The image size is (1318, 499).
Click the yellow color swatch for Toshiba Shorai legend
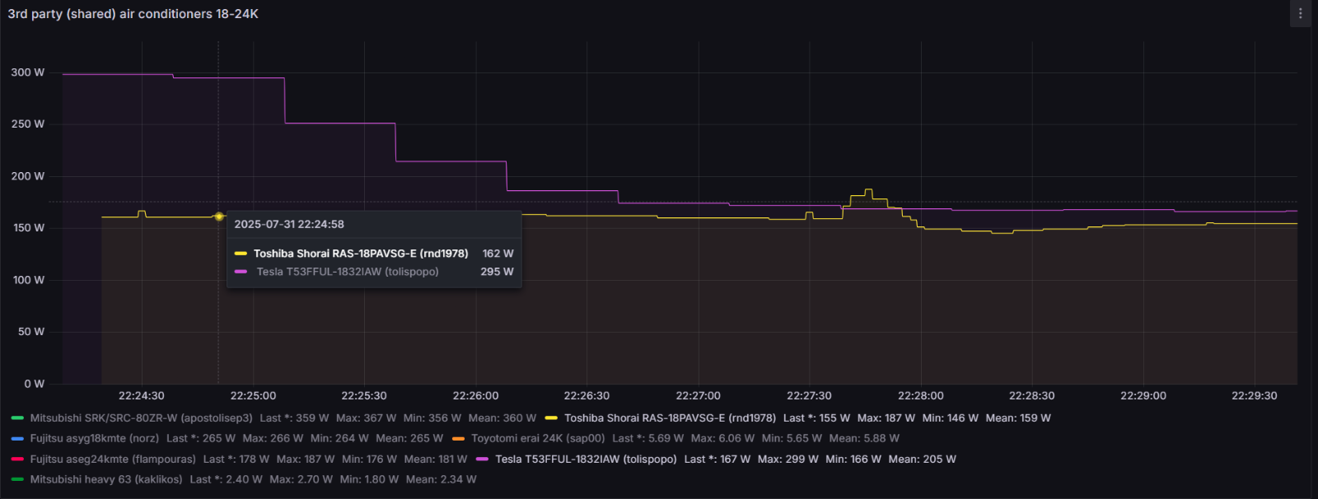(551, 418)
